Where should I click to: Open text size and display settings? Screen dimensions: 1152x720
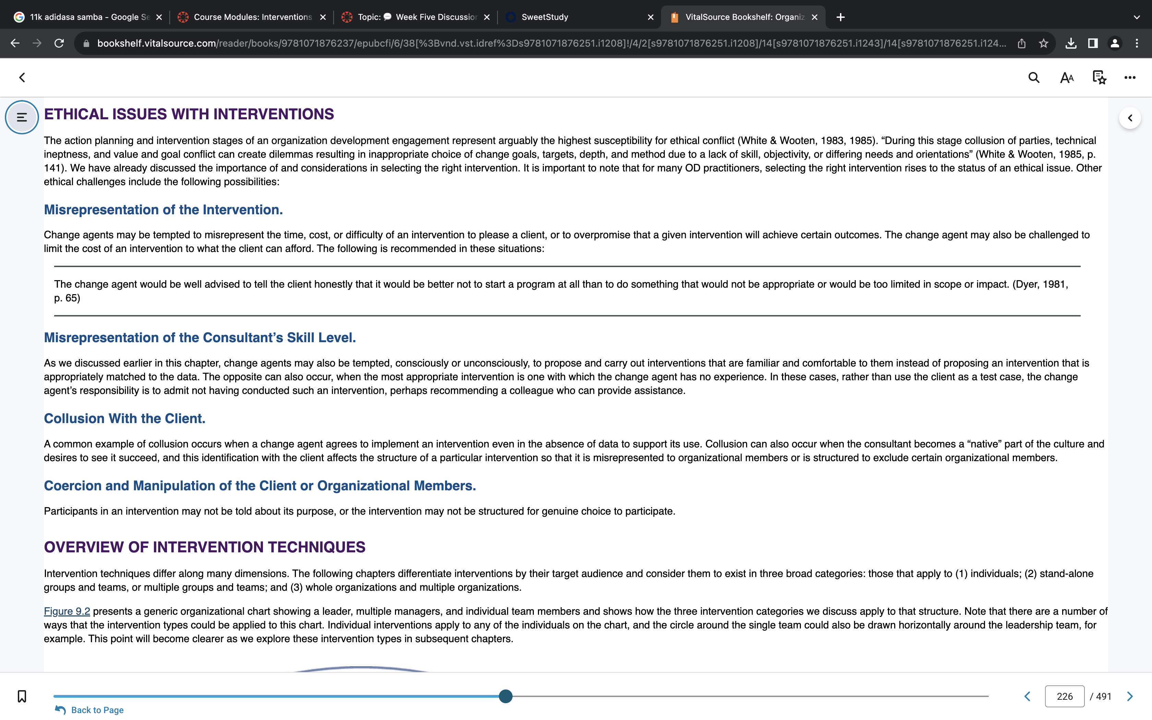tap(1067, 77)
